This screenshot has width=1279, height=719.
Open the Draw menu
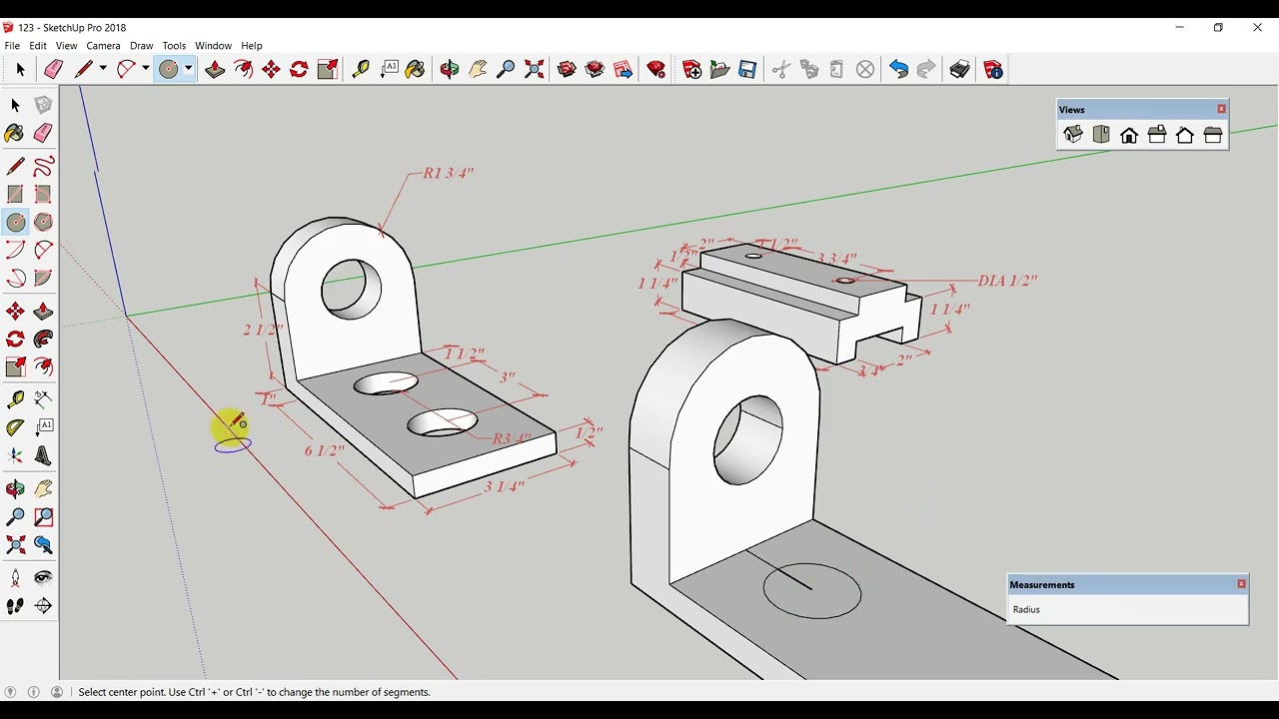point(141,46)
